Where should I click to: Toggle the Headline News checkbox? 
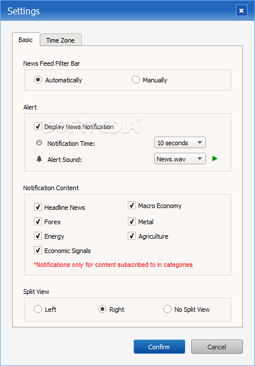(x=38, y=207)
